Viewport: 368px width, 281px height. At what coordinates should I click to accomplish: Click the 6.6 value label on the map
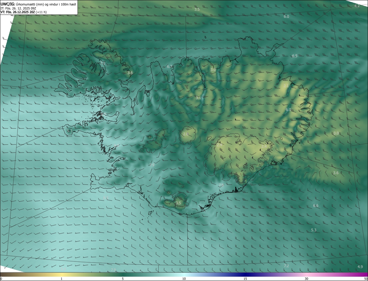coord(316,206)
